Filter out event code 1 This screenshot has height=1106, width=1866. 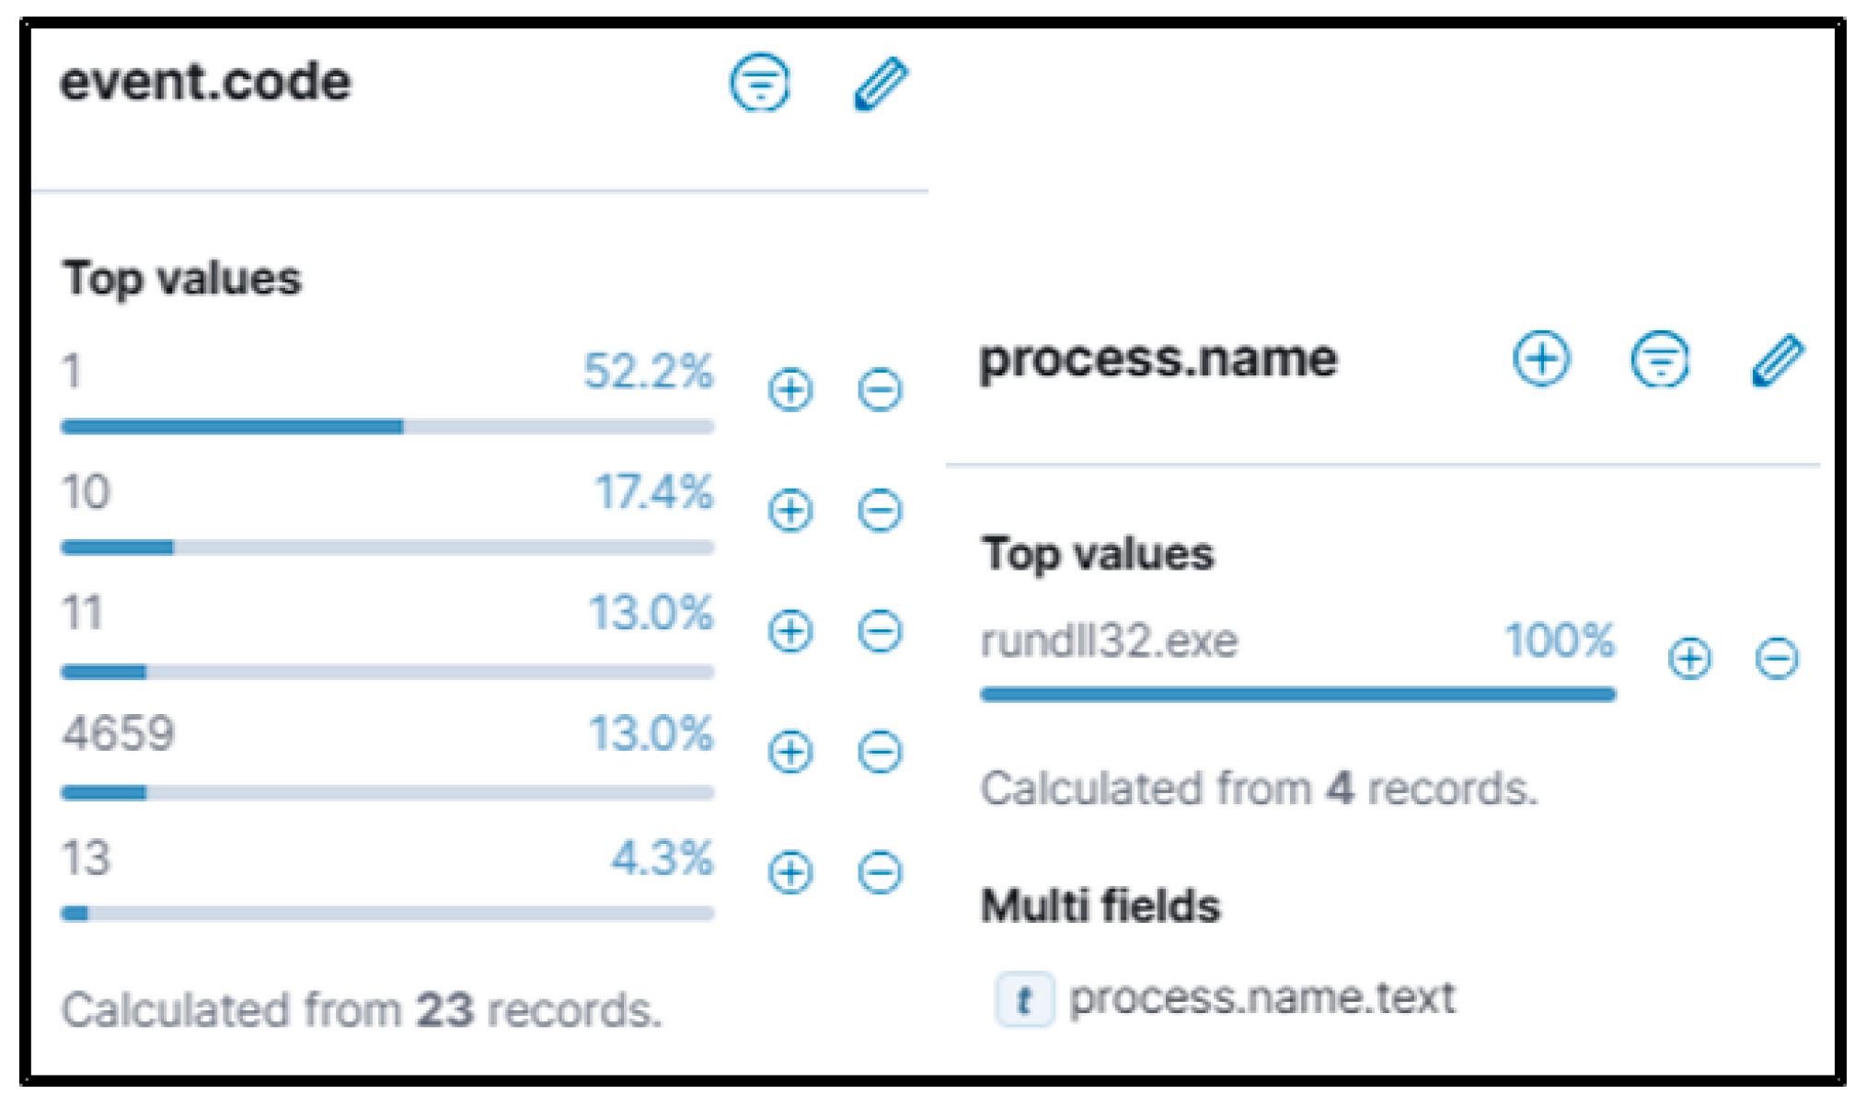(880, 389)
